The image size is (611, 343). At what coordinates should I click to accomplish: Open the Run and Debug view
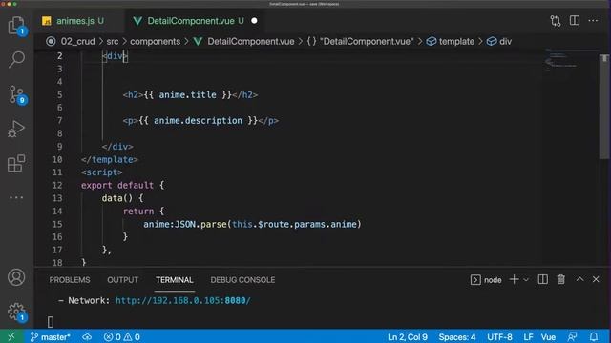click(16, 129)
